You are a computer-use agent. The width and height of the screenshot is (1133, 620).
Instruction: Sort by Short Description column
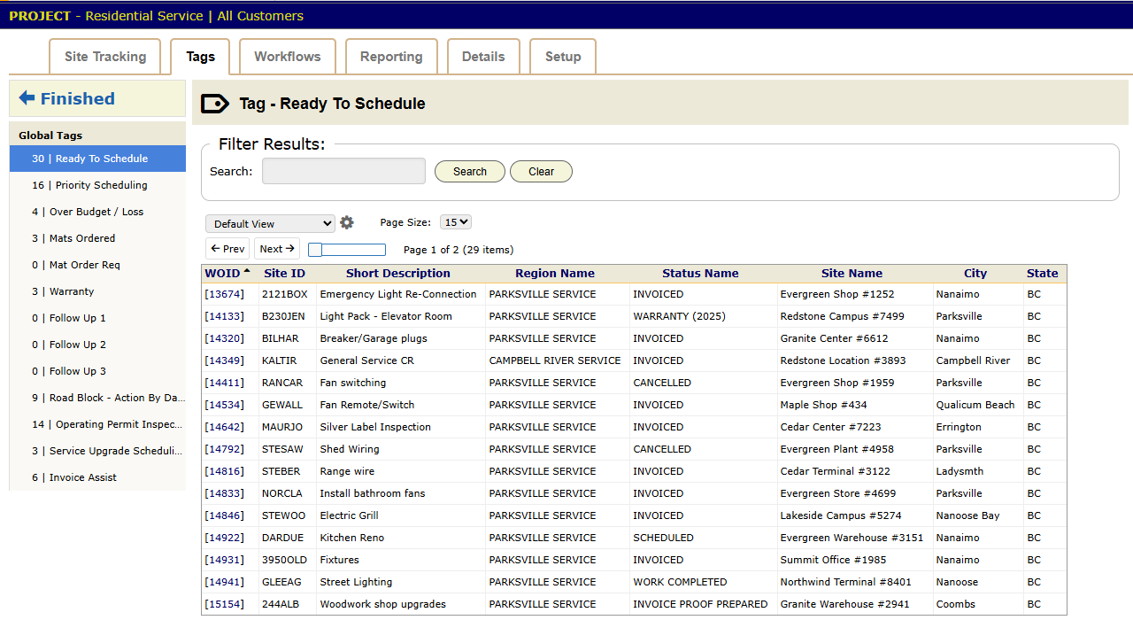(x=398, y=274)
